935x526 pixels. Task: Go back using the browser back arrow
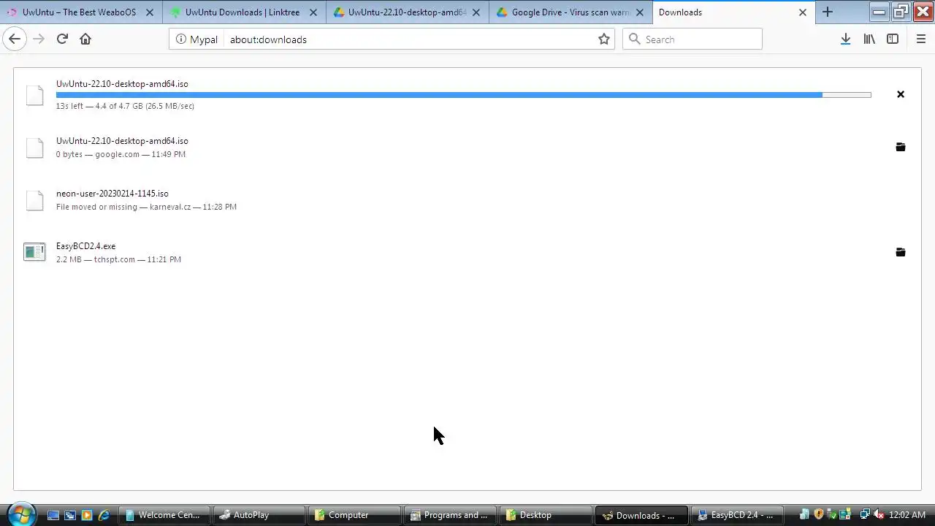[x=15, y=39]
